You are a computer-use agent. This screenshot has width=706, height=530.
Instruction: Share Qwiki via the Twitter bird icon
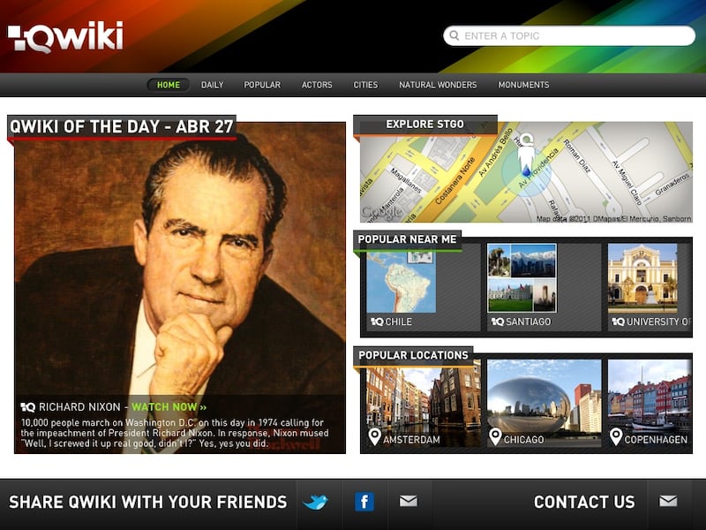(x=316, y=502)
